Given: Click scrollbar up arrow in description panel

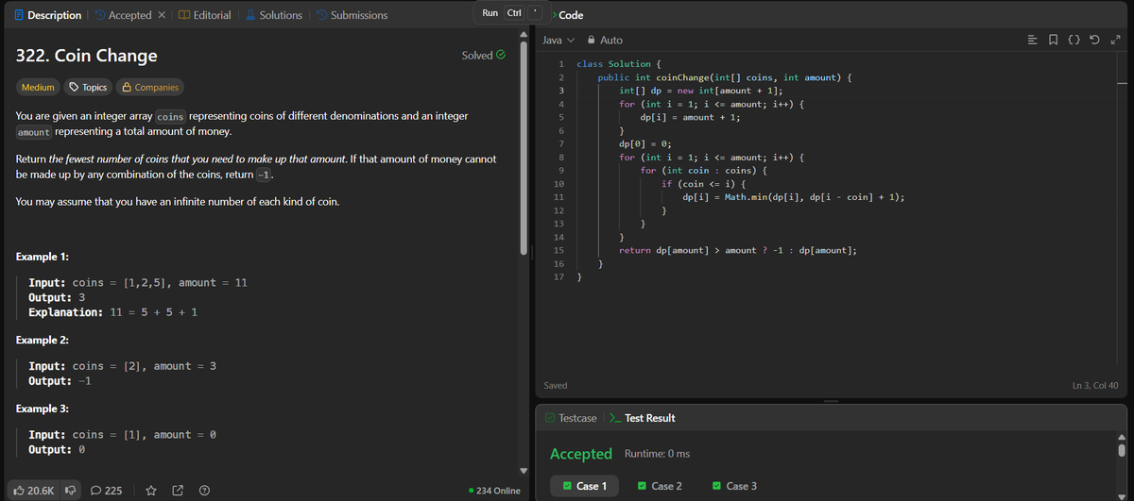Looking at the screenshot, I should coord(524,36).
